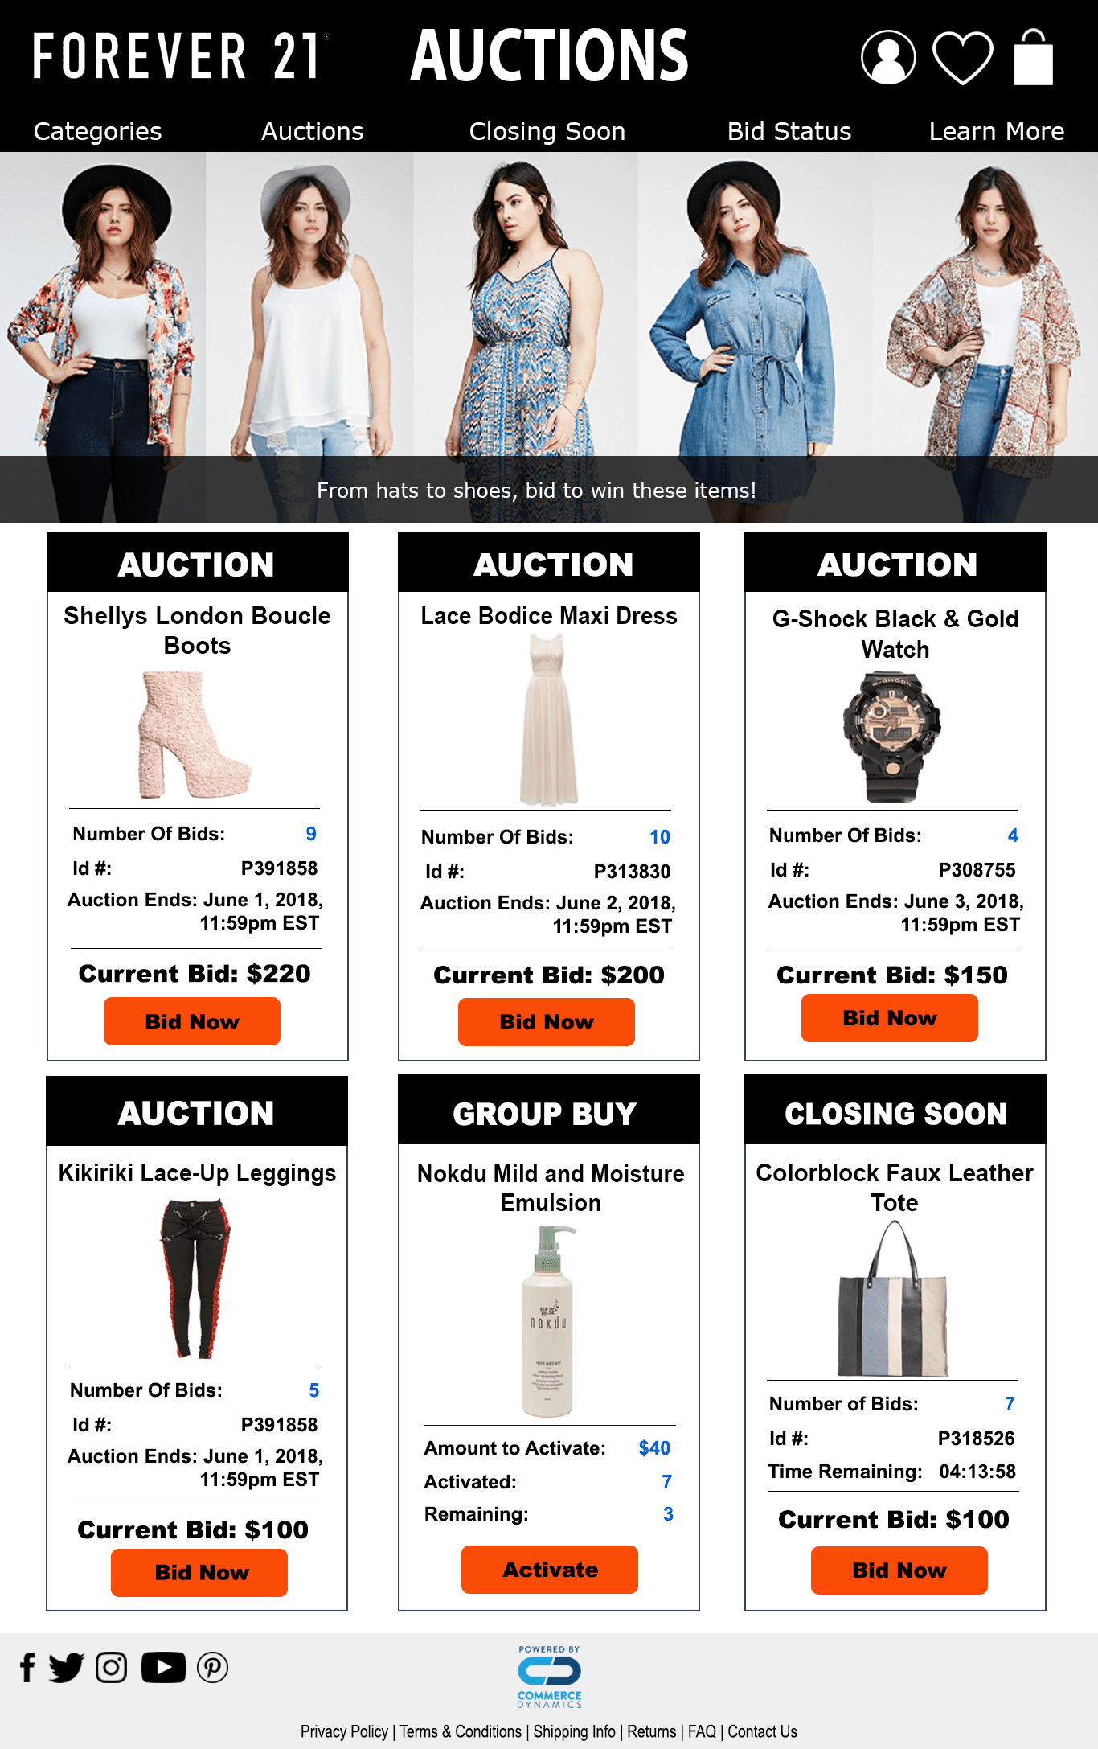1098x1749 pixels.
Task: Click the Lace Bodice Maxi Dress image
Action: (549, 720)
